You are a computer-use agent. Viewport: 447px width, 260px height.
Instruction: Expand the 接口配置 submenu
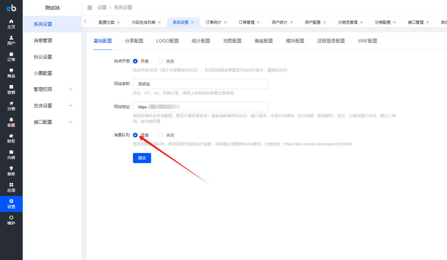[x=70, y=122]
